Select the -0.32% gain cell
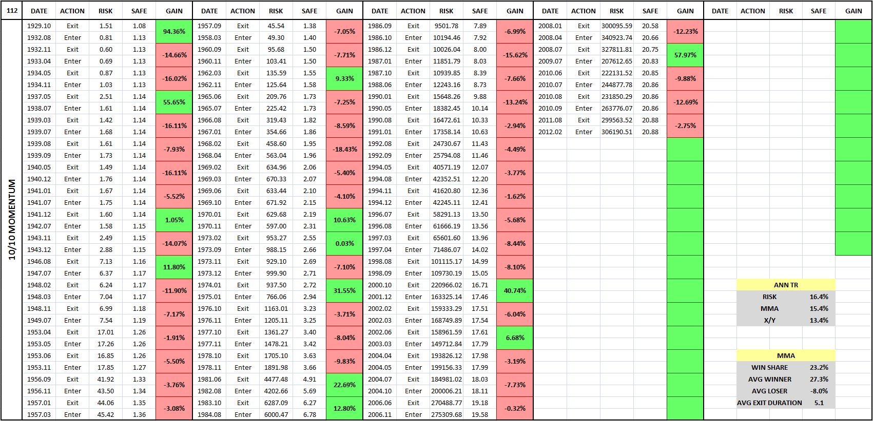 tap(515, 409)
